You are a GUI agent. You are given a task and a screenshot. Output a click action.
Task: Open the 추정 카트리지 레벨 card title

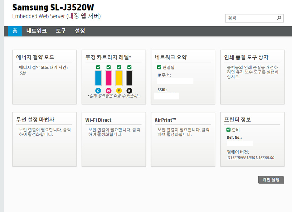point(108,57)
